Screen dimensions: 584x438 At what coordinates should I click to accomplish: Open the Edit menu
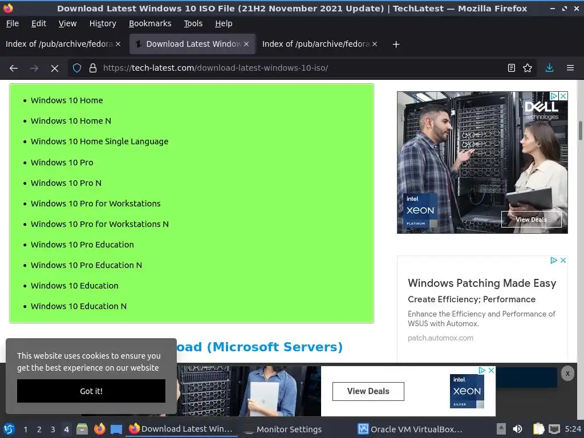tap(39, 23)
